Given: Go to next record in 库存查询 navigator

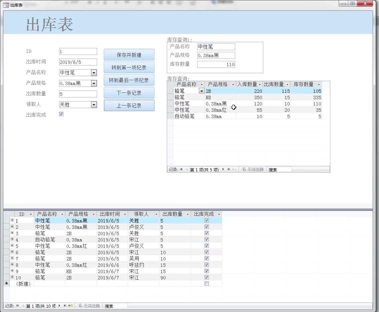Looking at the screenshot, I should (223, 169).
